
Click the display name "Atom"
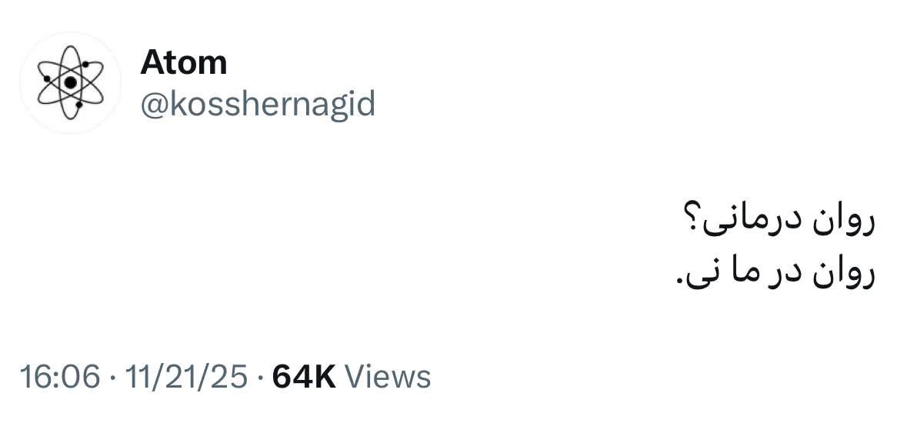click(x=183, y=62)
